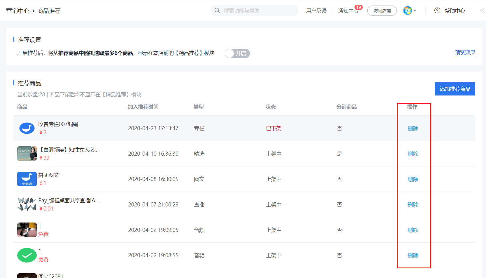Go to 营销中心 breadcrumb

[x=18, y=11]
